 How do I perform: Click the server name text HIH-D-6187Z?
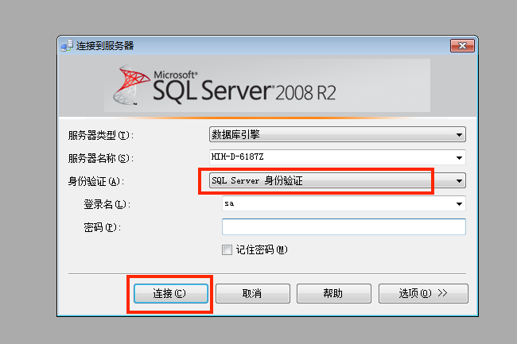tap(237, 157)
